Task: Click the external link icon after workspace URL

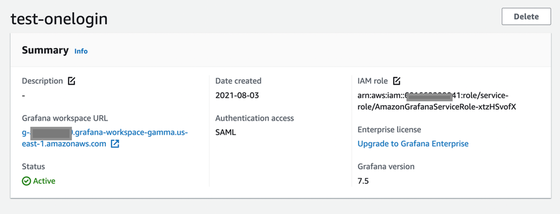Action: click(115, 144)
